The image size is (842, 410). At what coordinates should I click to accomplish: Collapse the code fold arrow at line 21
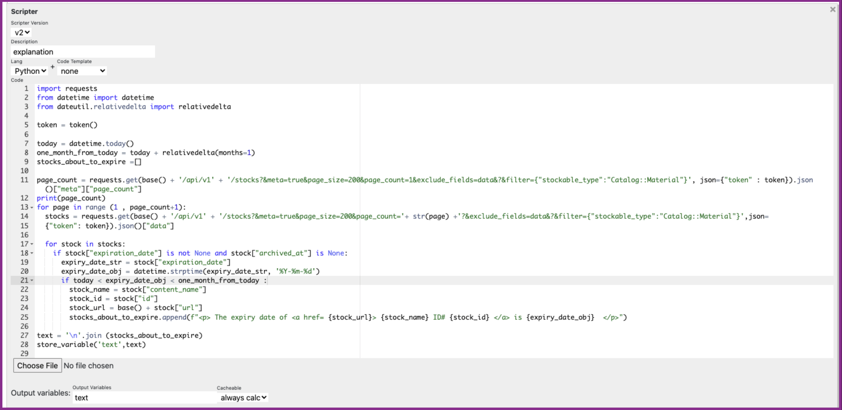[x=32, y=281]
